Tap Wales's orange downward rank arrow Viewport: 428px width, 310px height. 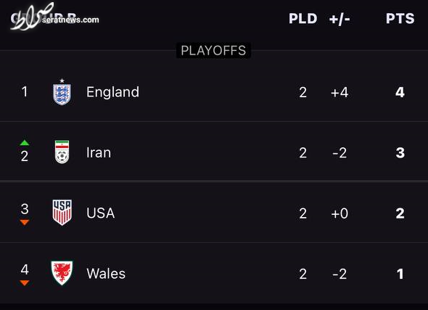tap(24, 283)
